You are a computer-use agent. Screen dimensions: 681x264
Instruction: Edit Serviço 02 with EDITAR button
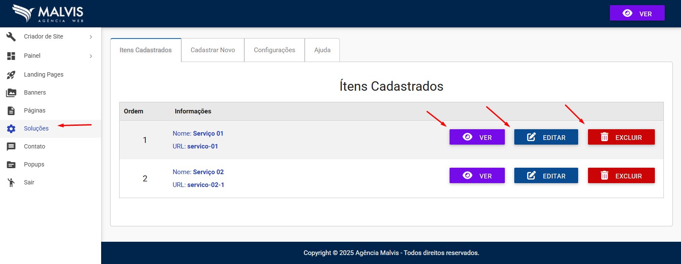point(546,176)
